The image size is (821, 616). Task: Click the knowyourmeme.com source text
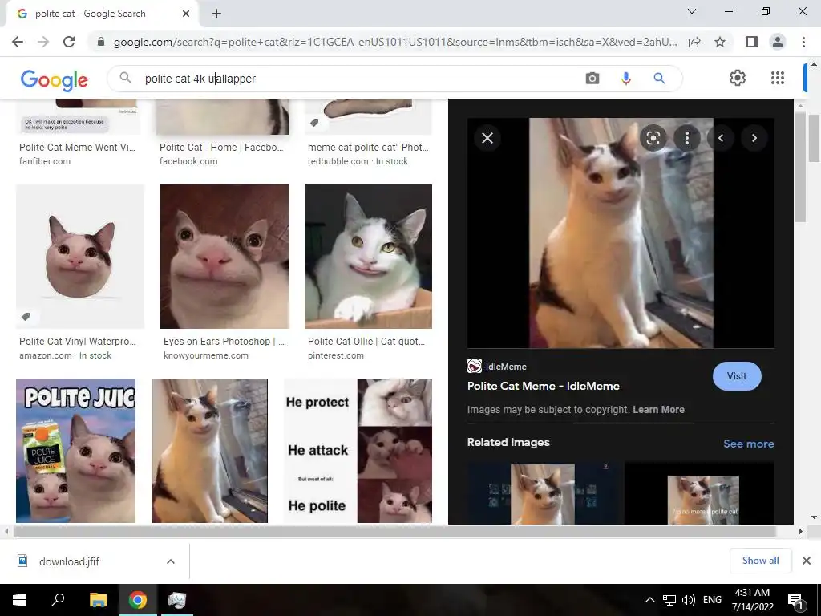[206, 355]
